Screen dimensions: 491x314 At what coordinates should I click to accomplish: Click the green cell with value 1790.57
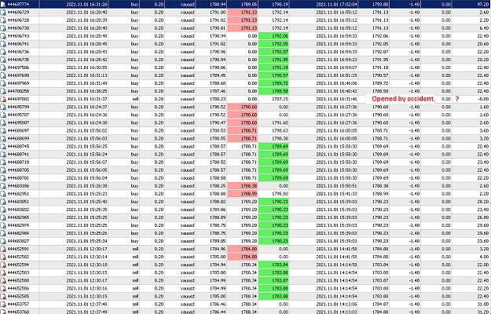(273, 75)
